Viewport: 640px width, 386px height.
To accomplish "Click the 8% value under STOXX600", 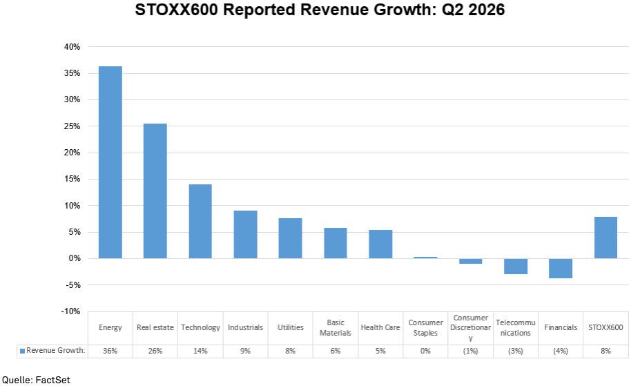I will [x=605, y=351].
